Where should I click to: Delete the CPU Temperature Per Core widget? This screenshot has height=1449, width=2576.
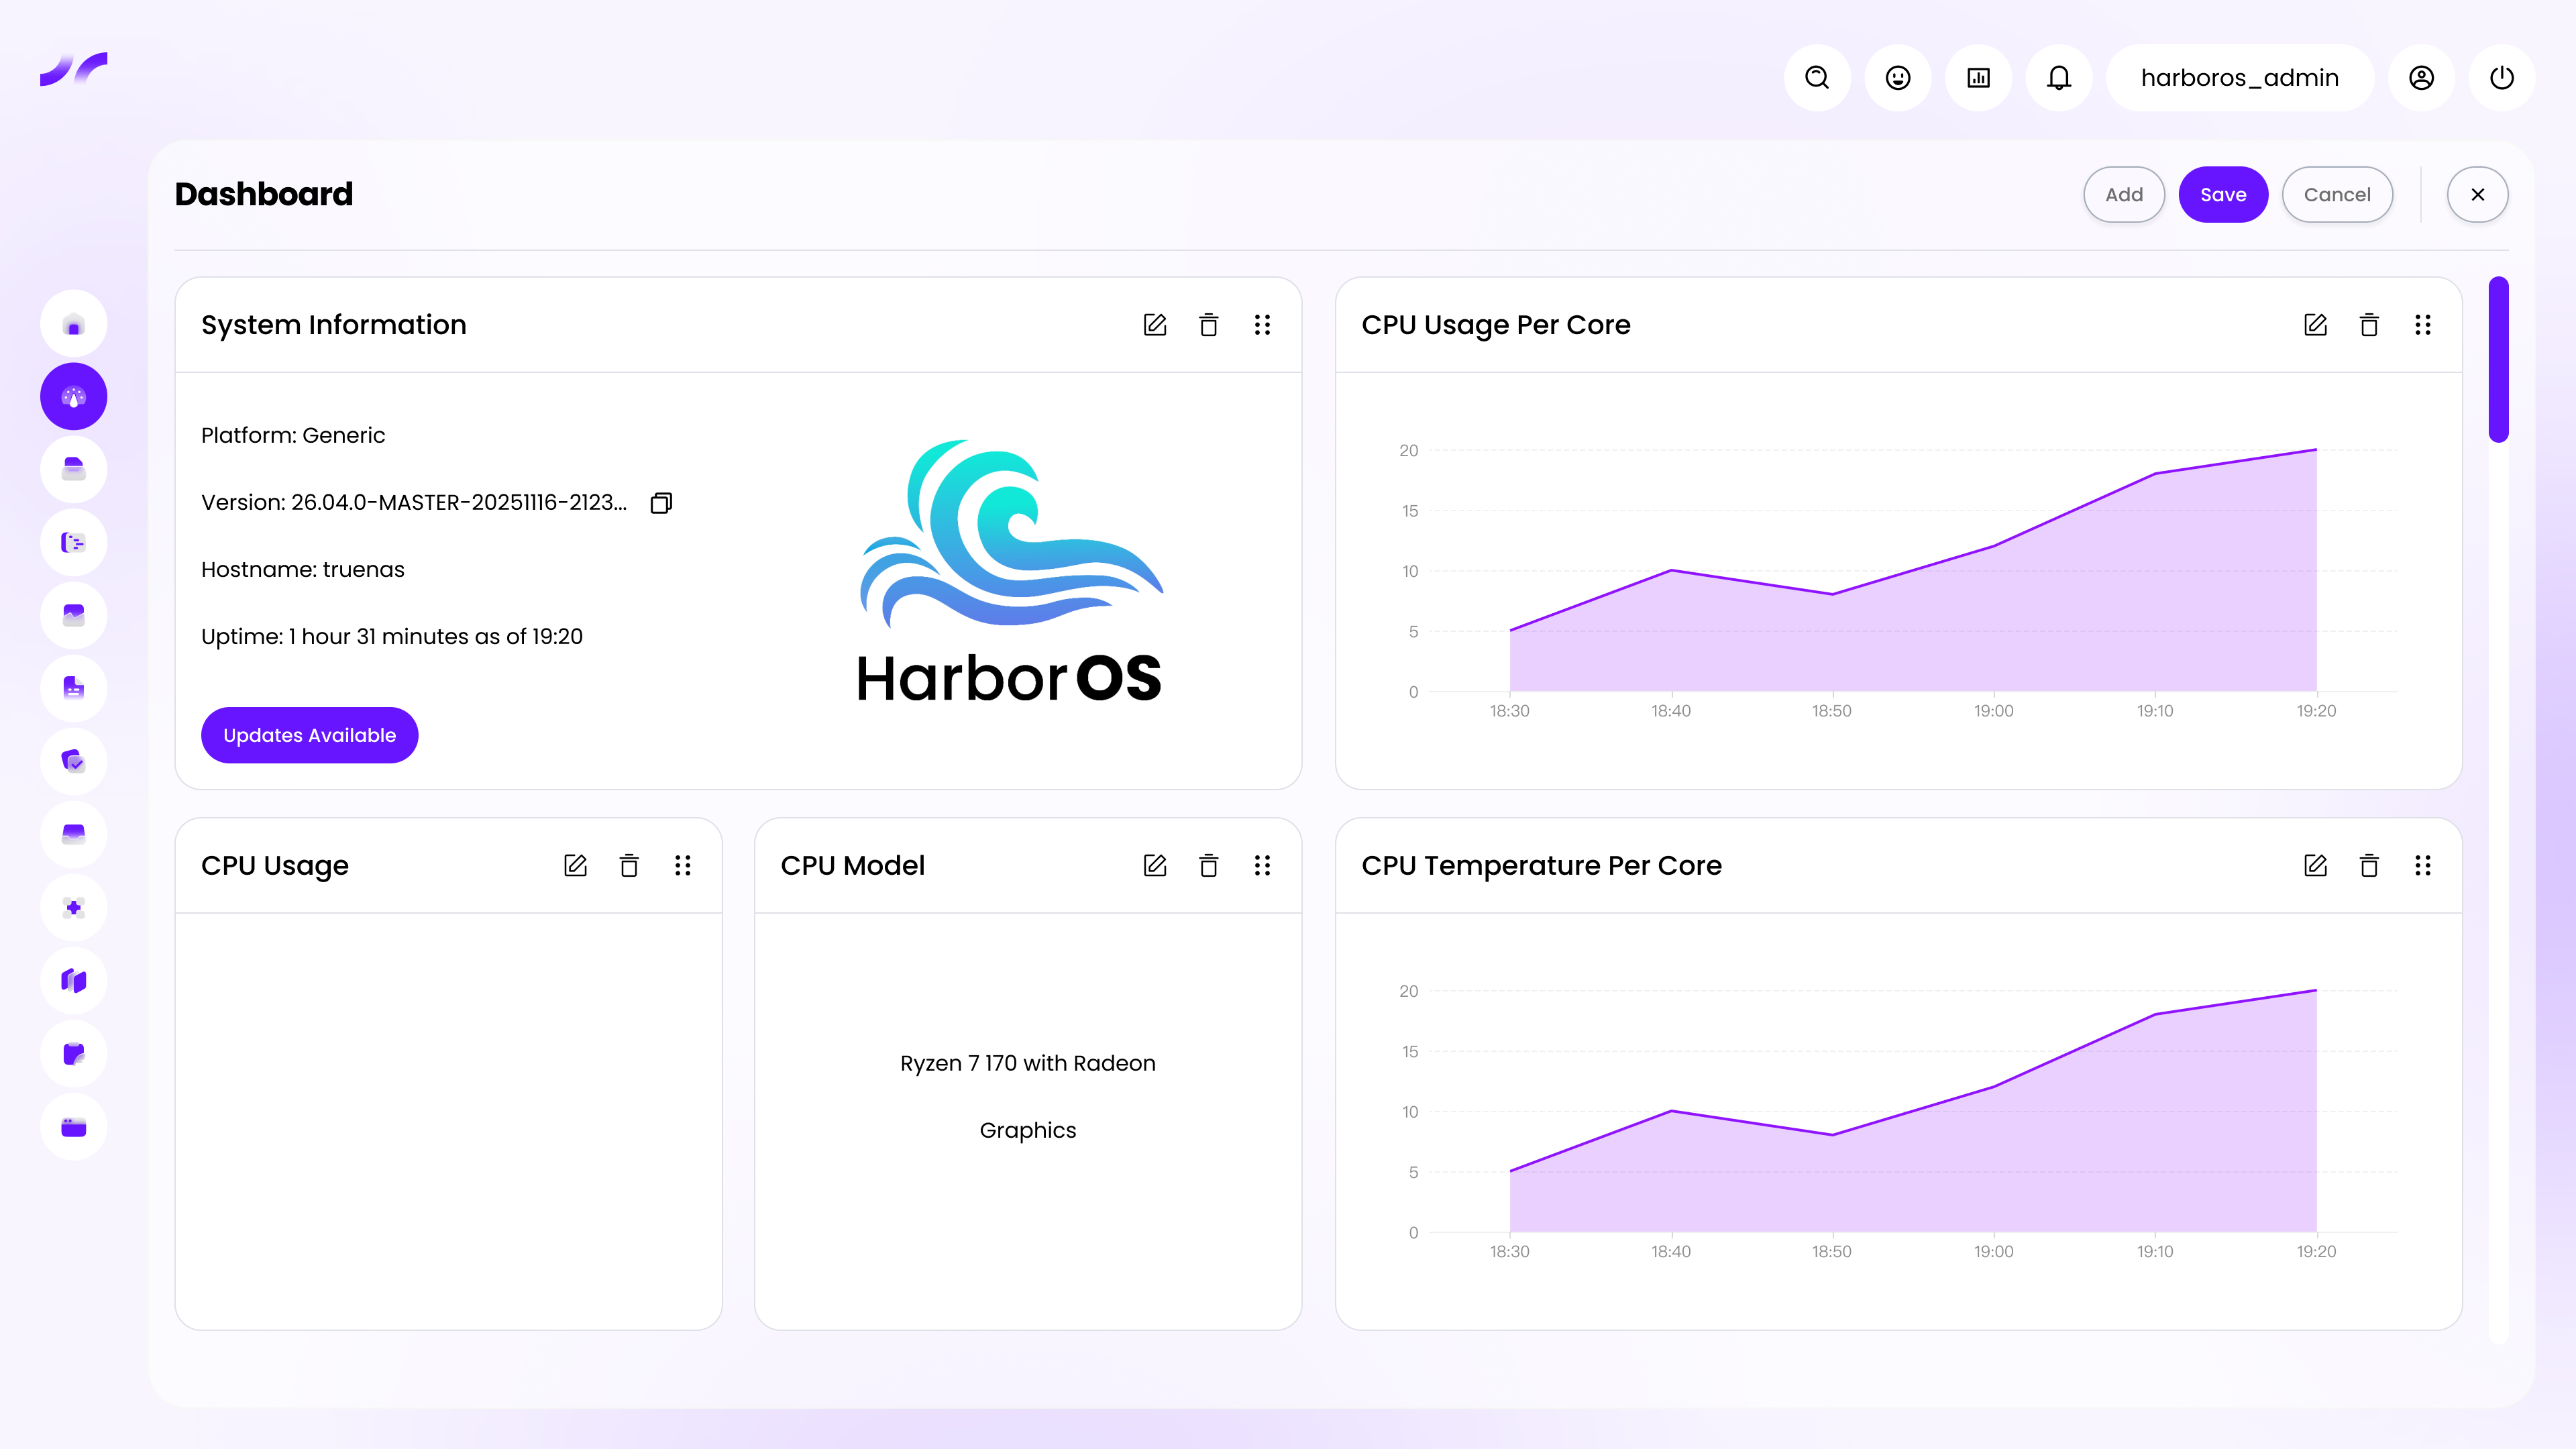pos(2369,865)
